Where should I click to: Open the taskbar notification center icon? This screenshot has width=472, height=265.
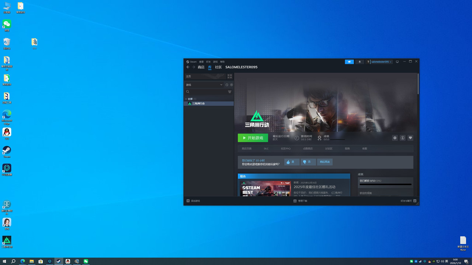pyautogui.click(x=466, y=261)
